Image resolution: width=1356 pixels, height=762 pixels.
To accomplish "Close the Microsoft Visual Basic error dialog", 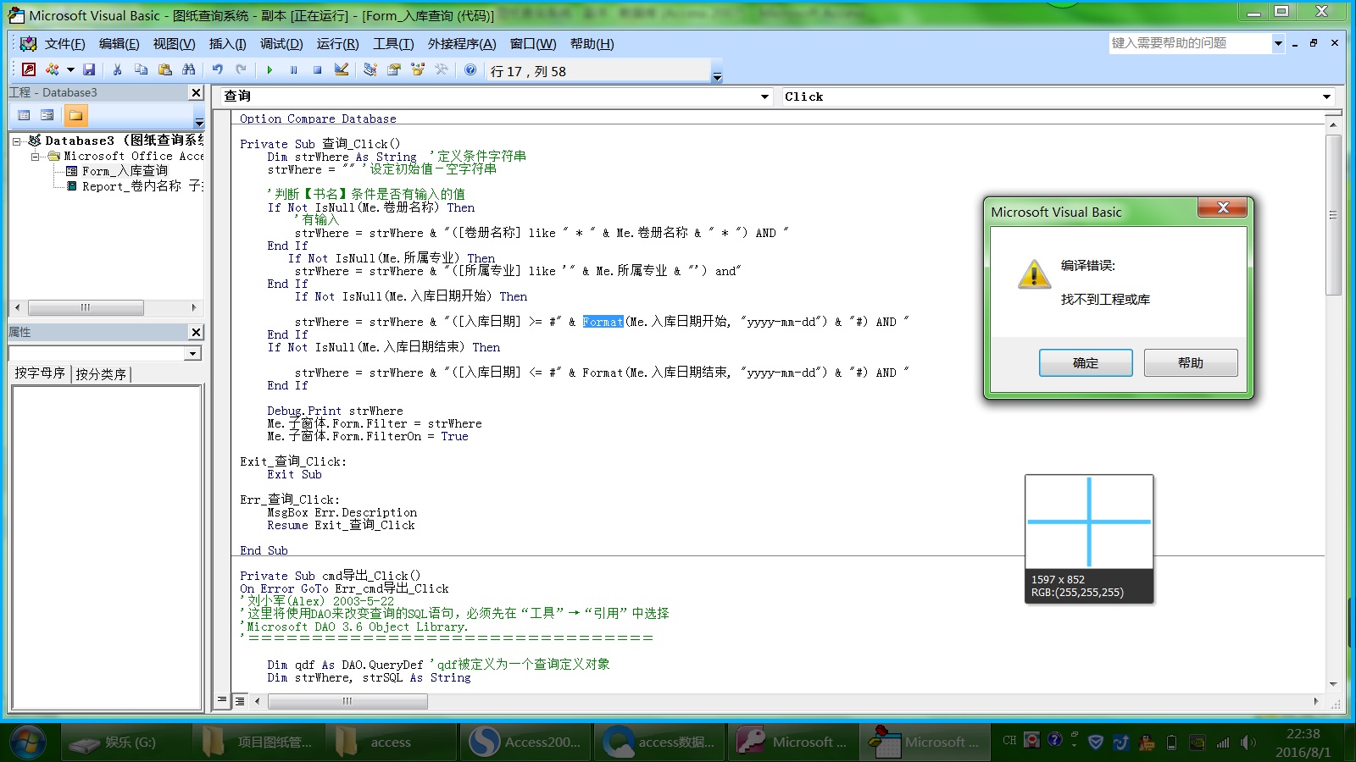I will [x=1222, y=207].
